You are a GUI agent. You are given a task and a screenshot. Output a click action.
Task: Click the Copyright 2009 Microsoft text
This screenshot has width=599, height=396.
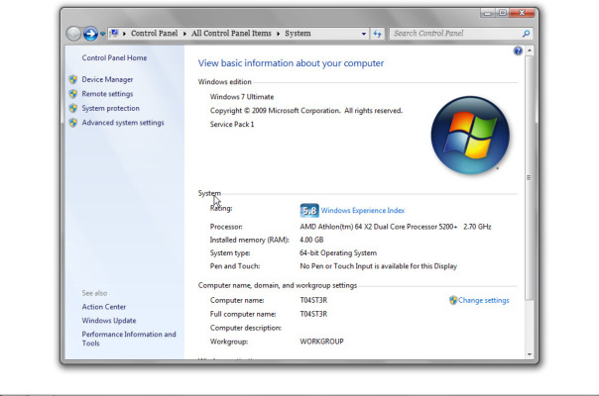[306, 111]
